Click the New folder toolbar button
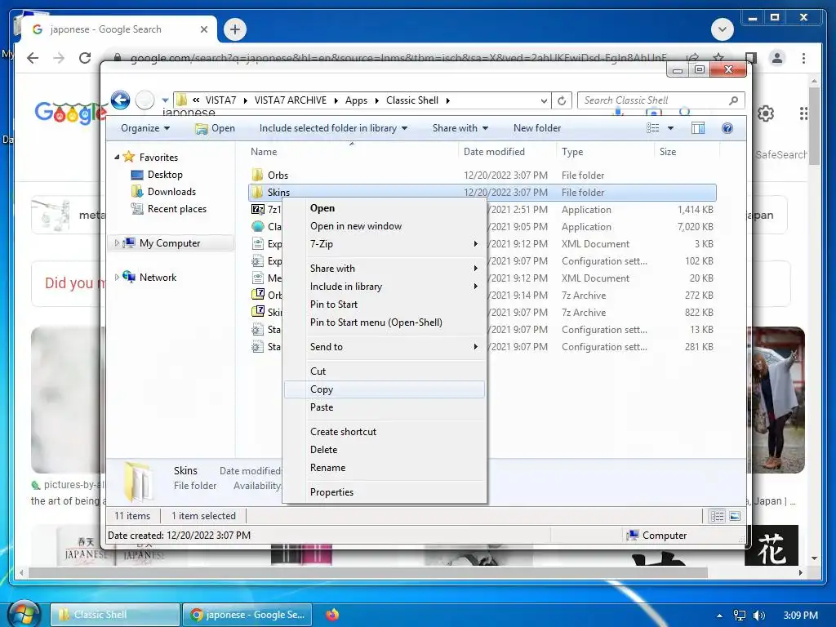 (x=537, y=128)
